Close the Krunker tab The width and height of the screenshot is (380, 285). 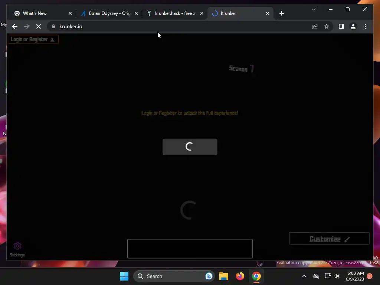tap(267, 13)
